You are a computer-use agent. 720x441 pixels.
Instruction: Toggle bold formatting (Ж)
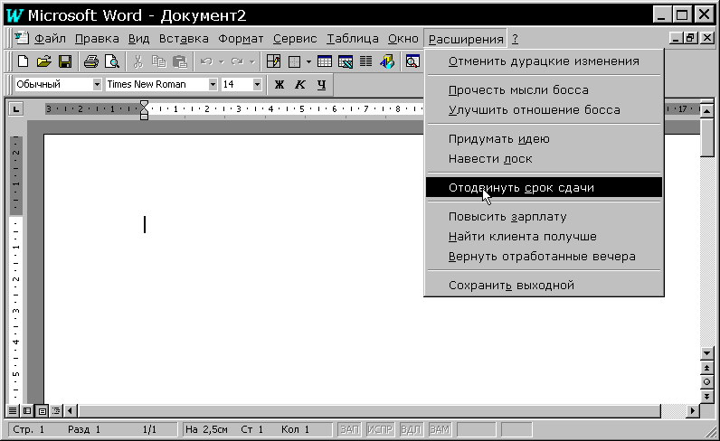pos(279,84)
